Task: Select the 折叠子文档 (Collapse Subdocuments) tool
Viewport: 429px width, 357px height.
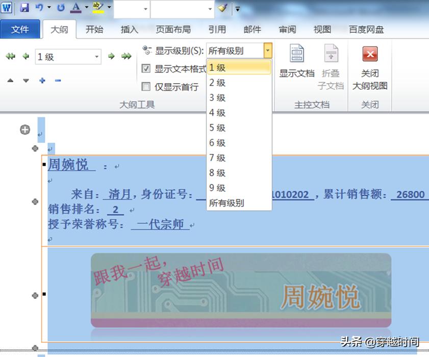Action: [331, 64]
